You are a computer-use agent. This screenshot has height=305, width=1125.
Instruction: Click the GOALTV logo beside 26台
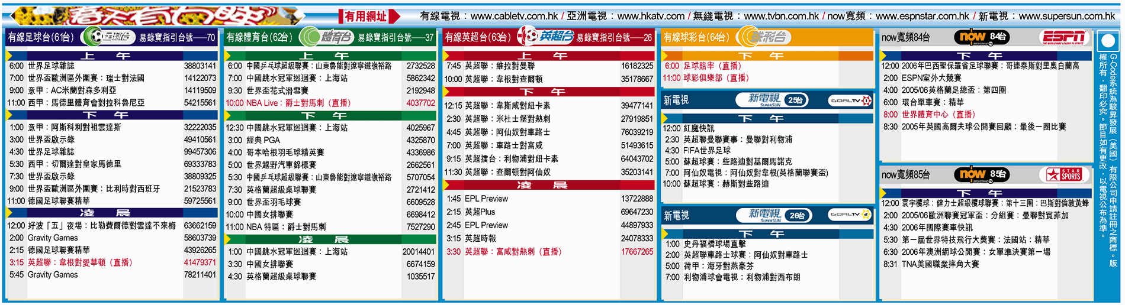click(x=850, y=215)
